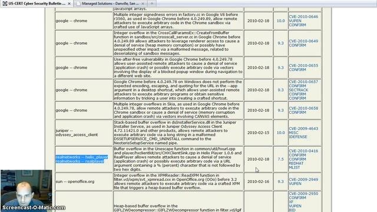Open the 9.3 score for CVE-2010-0657
The image size is (377, 212).
coord(280,90)
